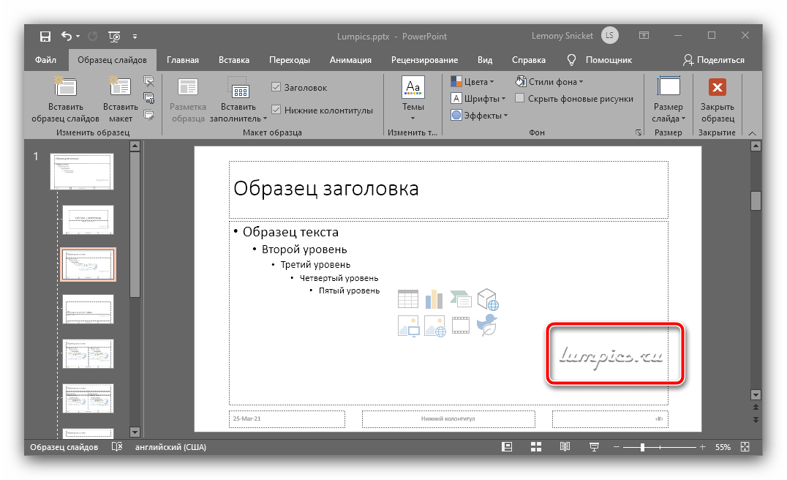Viewport: 787px width, 480px height.
Task: Open Reading View from status bar
Action: 565,447
